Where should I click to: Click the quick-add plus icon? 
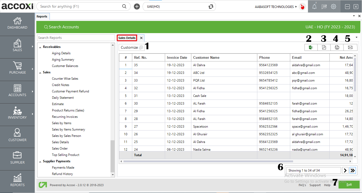(x=137, y=7)
